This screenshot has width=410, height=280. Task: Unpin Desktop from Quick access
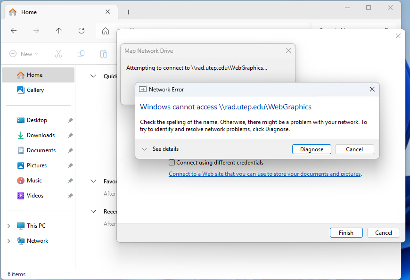[71, 120]
